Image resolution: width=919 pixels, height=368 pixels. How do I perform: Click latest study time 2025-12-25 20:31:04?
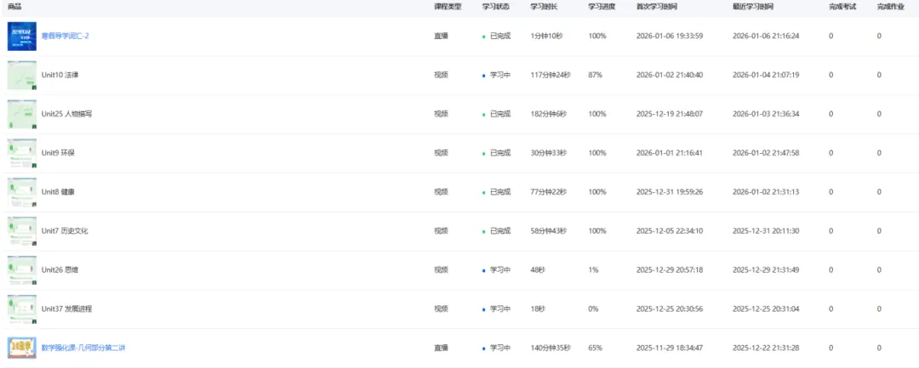(766, 309)
